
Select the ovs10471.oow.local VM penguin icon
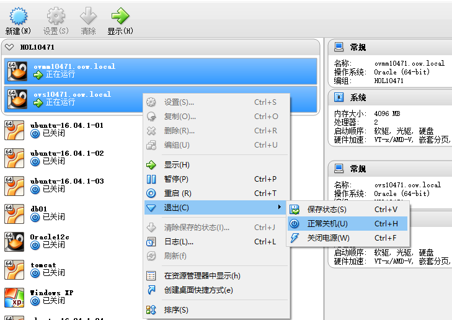pos(17,99)
